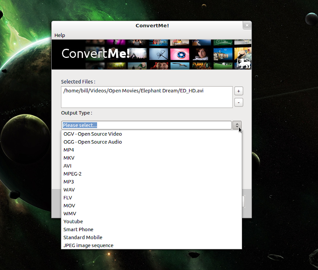
Task: Select WAV output type
Action: point(151,189)
